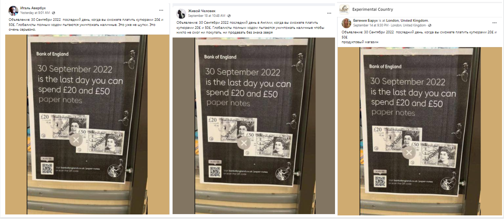Image resolution: width=504 pixels, height=219 pixels.
Task: Click the globe privacy icon on Игаль Авербух's post
Action: tap(54, 13)
